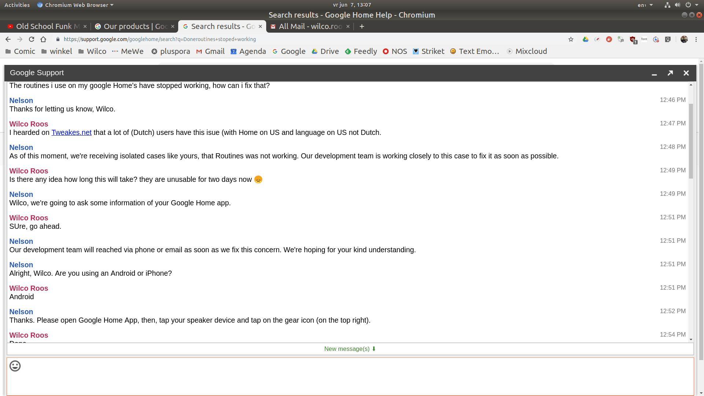Image resolution: width=704 pixels, height=396 pixels.
Task: Open the font extension icon
Action: pyautogui.click(x=644, y=39)
